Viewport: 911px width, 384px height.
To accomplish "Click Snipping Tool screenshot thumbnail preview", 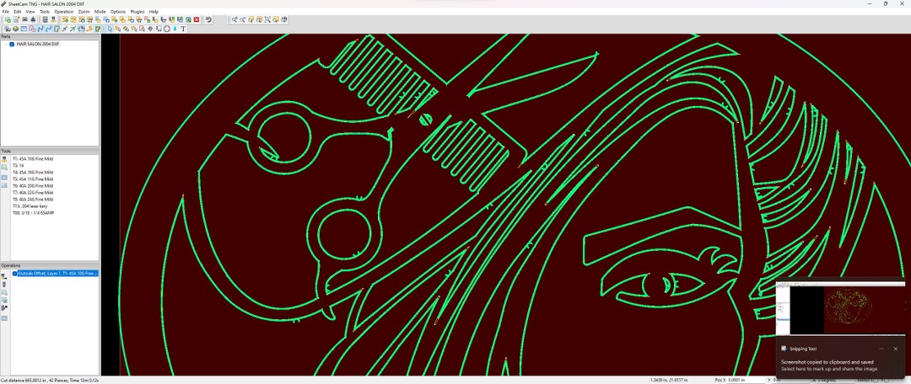I will coord(843,308).
